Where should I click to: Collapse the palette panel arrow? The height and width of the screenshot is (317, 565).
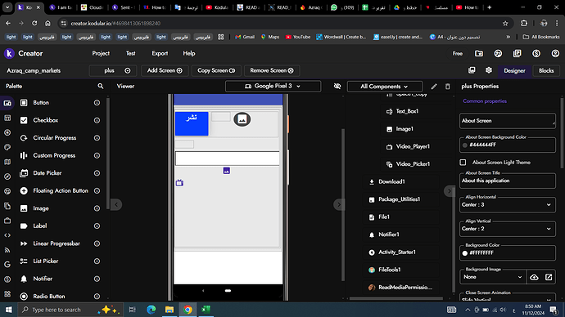(116, 204)
